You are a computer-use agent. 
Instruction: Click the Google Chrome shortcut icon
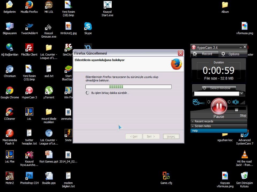click(x=10, y=90)
